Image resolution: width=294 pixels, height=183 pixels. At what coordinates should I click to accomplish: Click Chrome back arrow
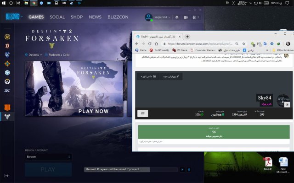[x=137, y=44]
